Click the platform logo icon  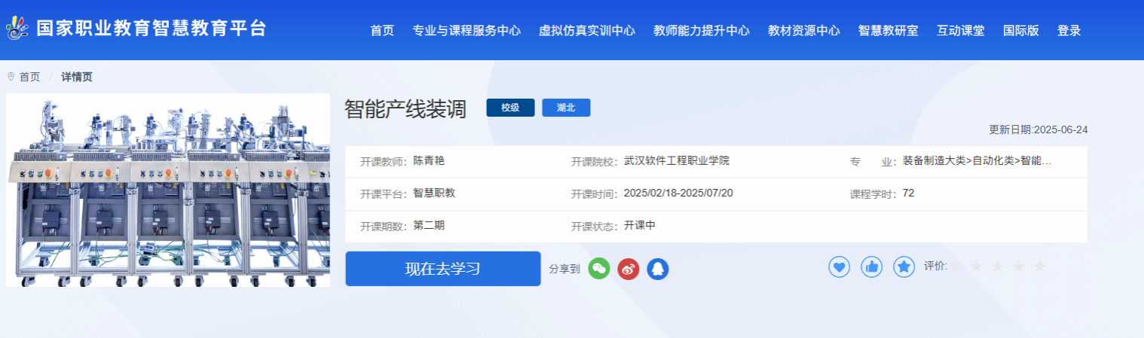17,29
